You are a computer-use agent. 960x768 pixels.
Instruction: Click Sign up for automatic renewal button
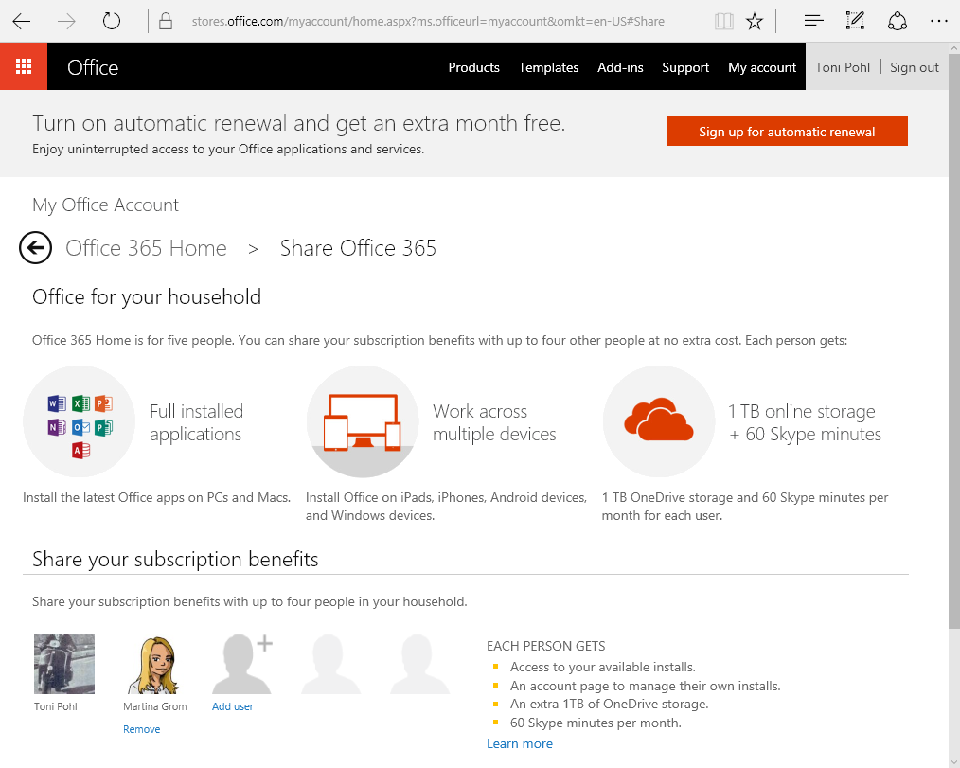coord(787,132)
